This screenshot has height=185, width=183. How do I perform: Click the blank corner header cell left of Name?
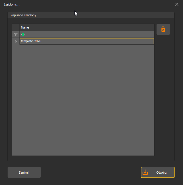(16, 27)
